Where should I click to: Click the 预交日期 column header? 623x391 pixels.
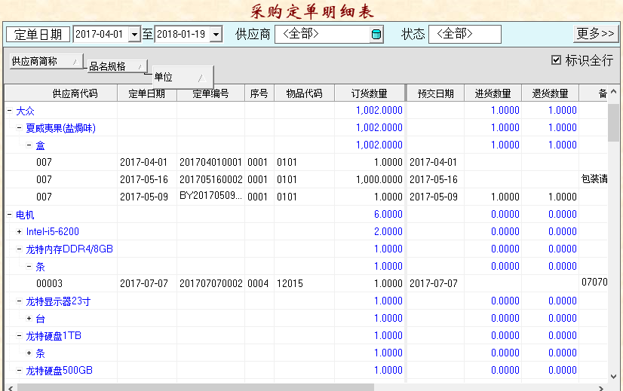click(435, 93)
